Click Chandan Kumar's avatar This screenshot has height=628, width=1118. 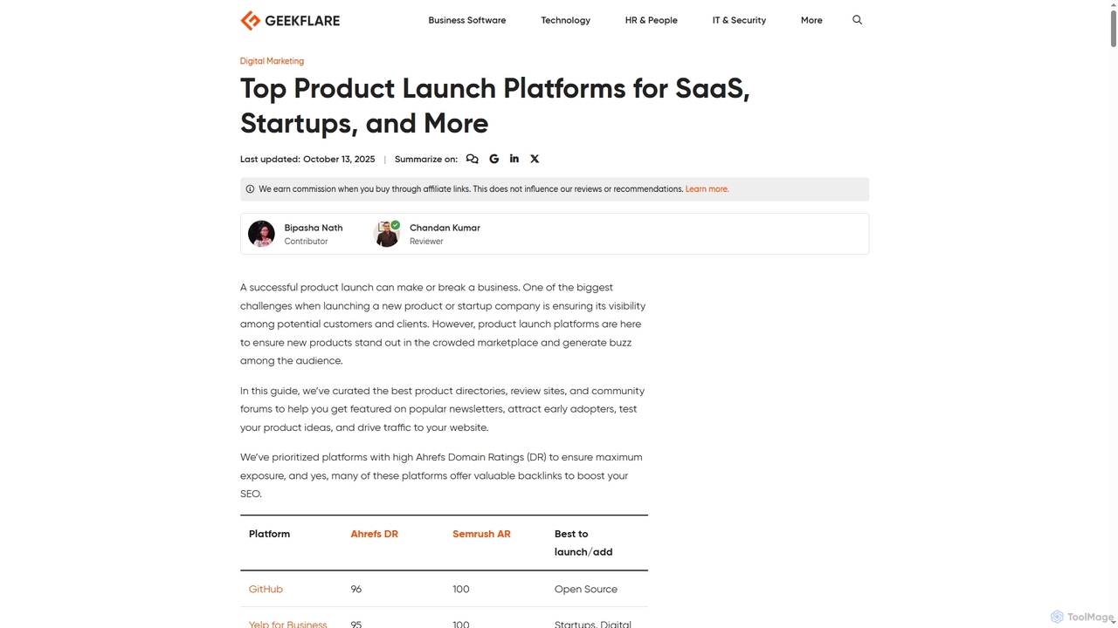coord(387,234)
